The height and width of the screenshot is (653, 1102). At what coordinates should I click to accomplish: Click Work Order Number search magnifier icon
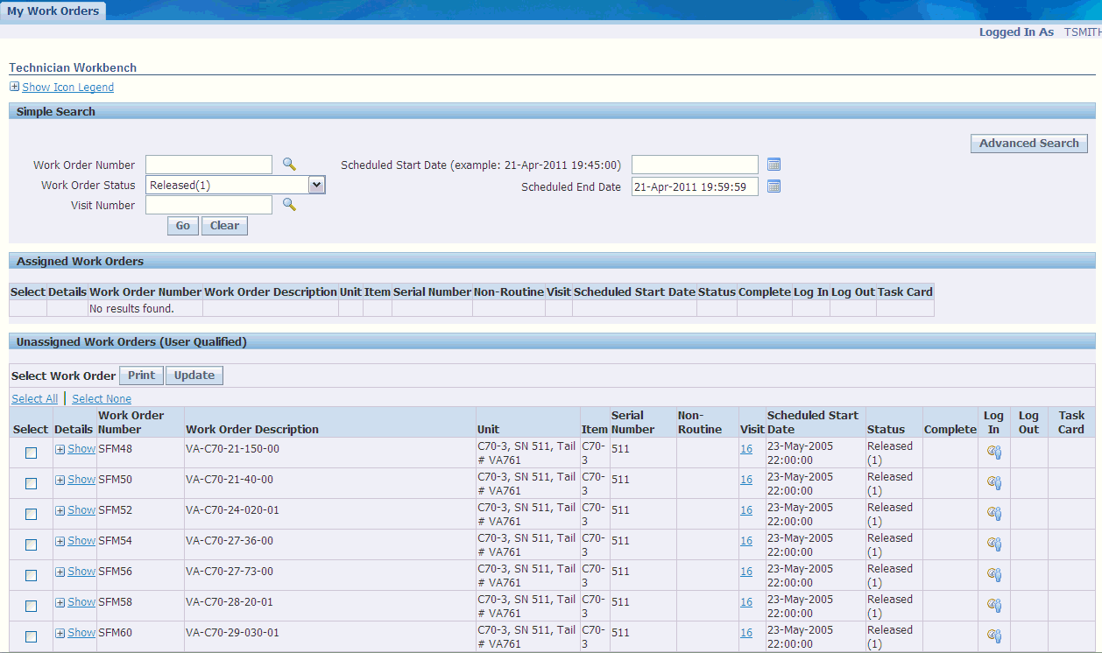click(289, 164)
